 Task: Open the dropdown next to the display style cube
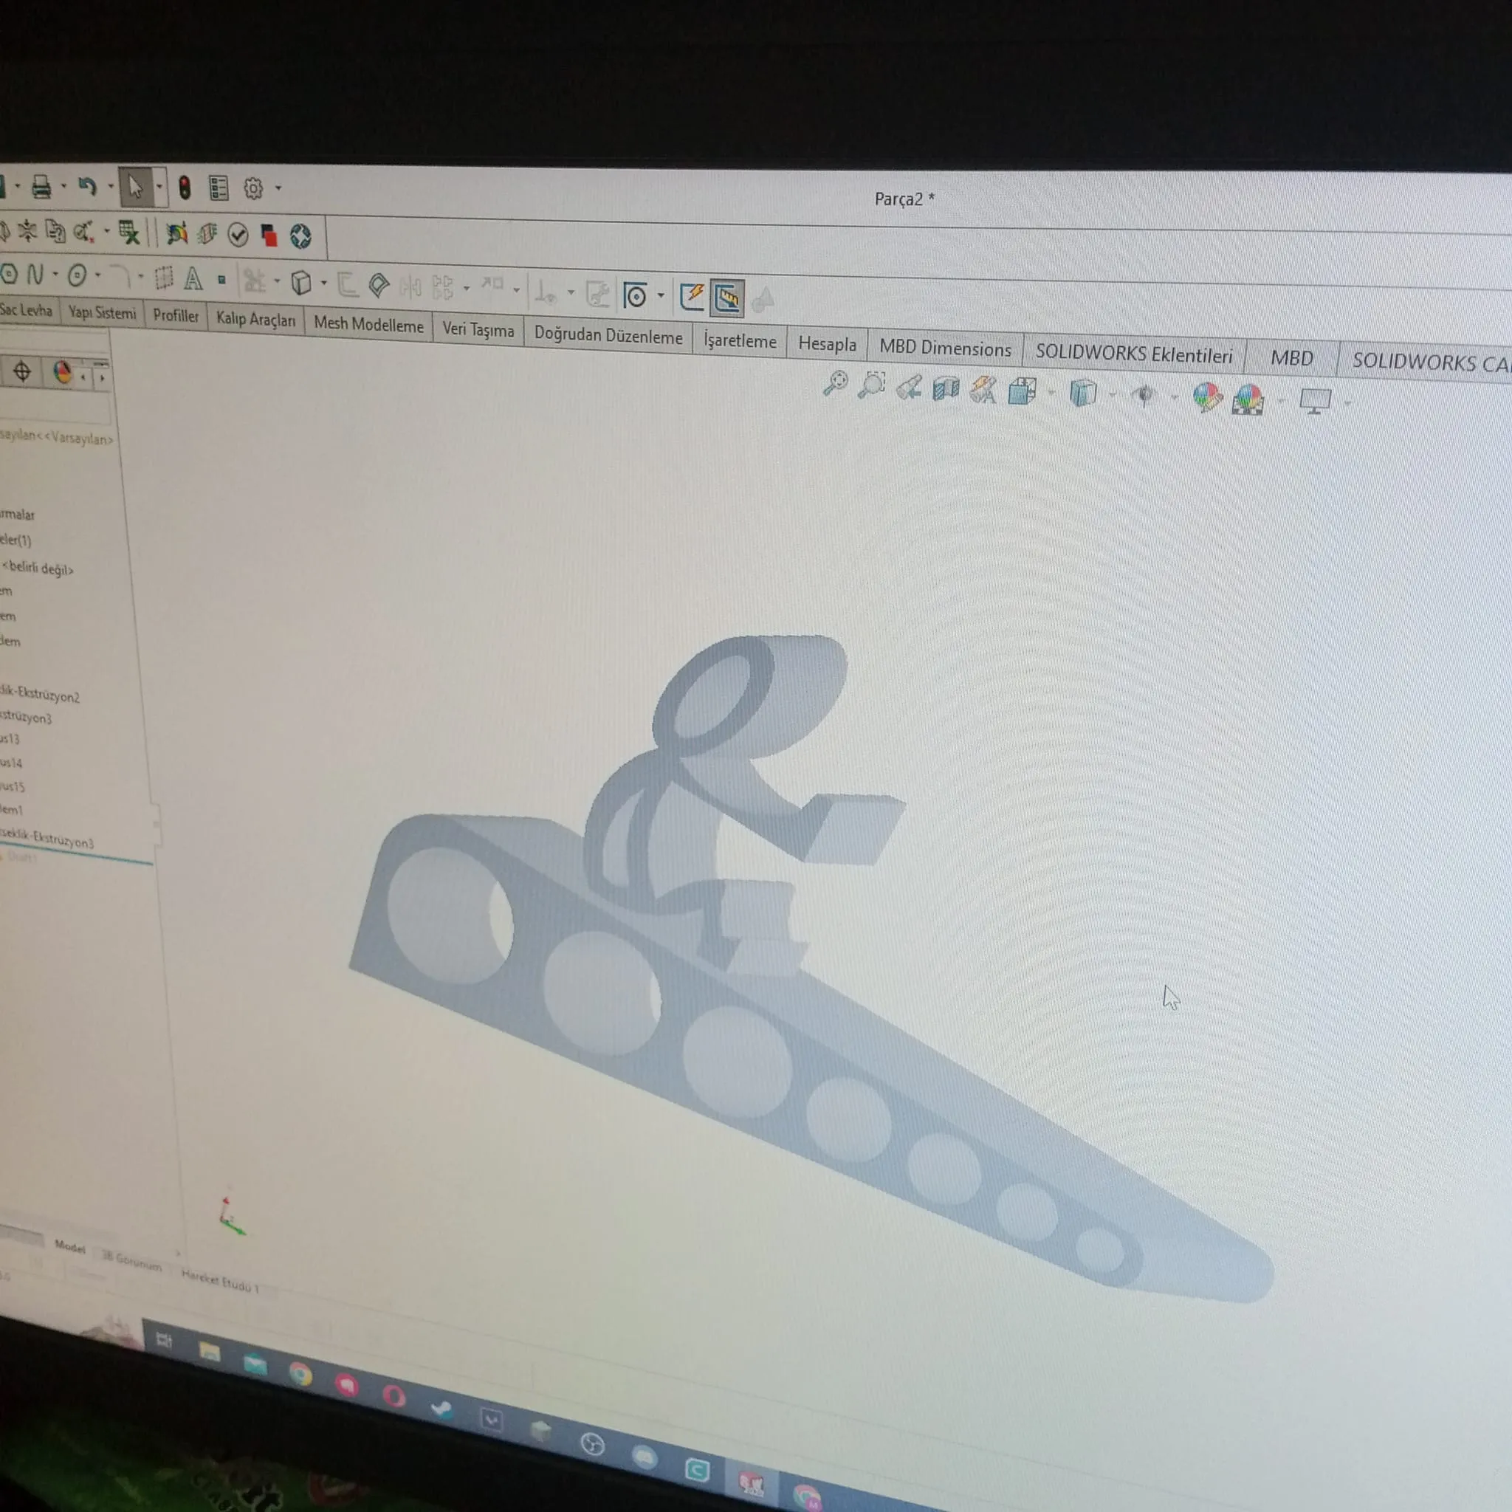pos(1113,394)
